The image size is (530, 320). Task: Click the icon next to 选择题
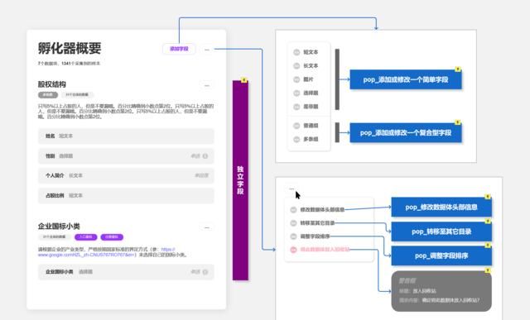coord(296,93)
